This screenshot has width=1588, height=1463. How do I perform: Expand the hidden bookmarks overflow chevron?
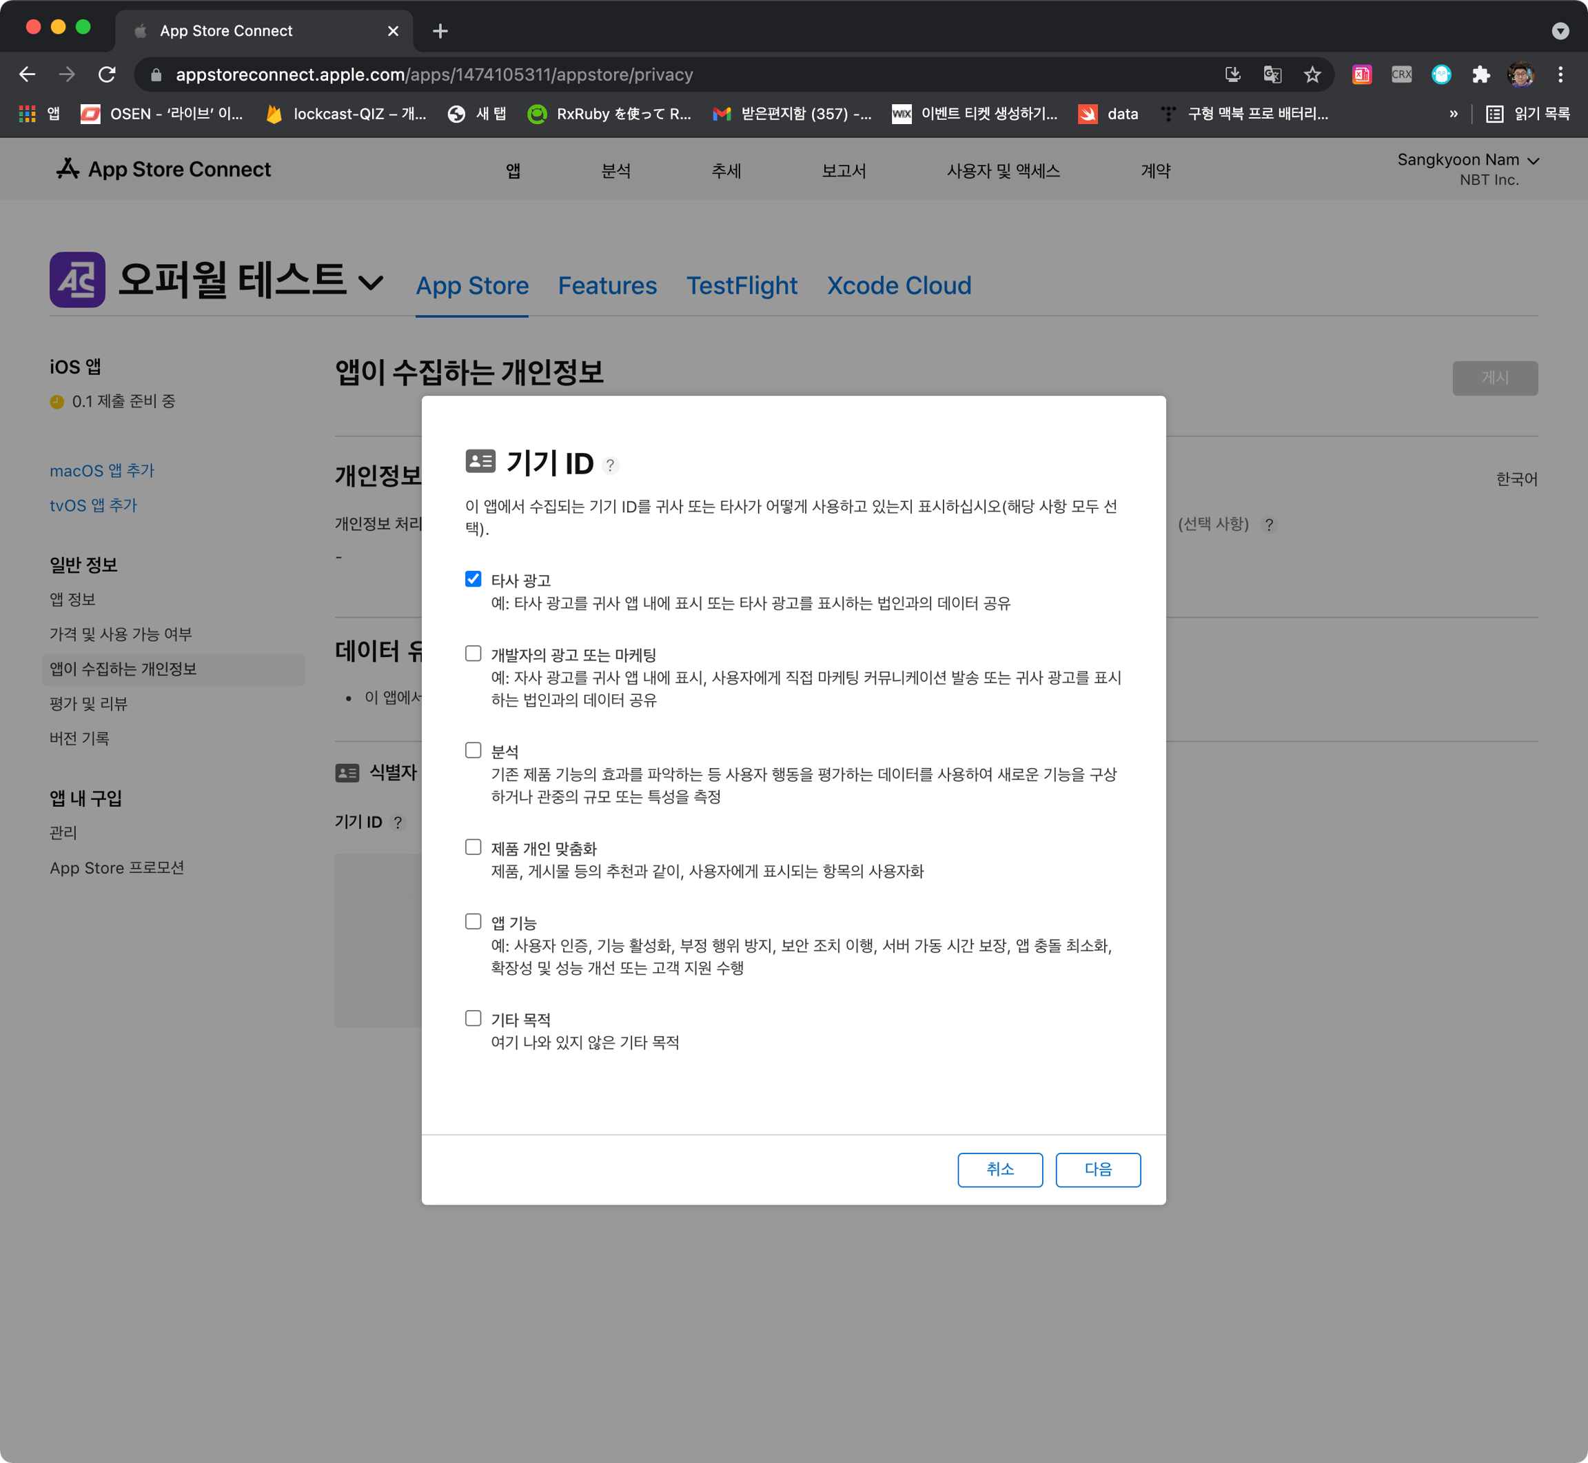pos(1453,114)
